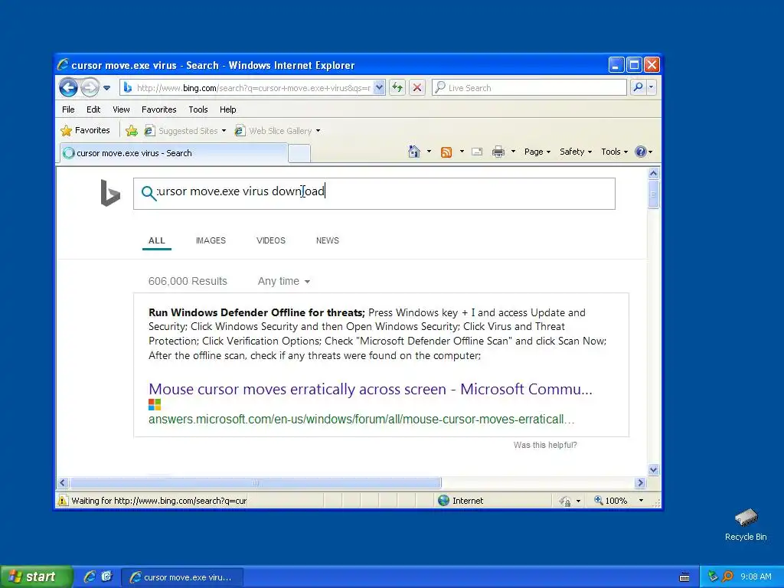This screenshot has height=588, width=784.
Task: Open the Safety command menu
Action: click(x=576, y=152)
